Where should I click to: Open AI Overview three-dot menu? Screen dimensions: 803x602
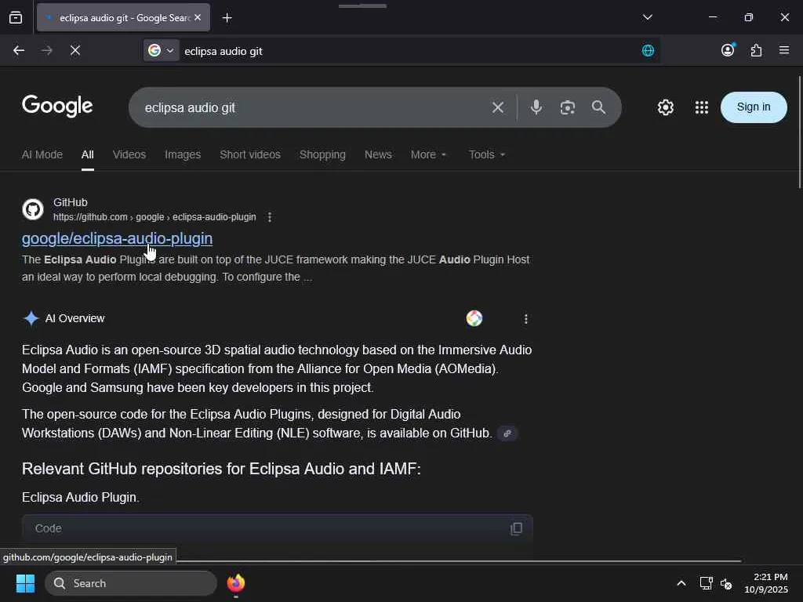pyautogui.click(x=526, y=319)
